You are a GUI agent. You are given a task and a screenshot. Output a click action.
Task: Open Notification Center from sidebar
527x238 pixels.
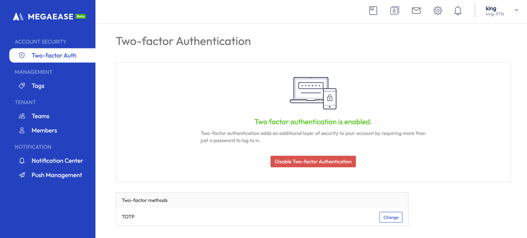click(57, 161)
